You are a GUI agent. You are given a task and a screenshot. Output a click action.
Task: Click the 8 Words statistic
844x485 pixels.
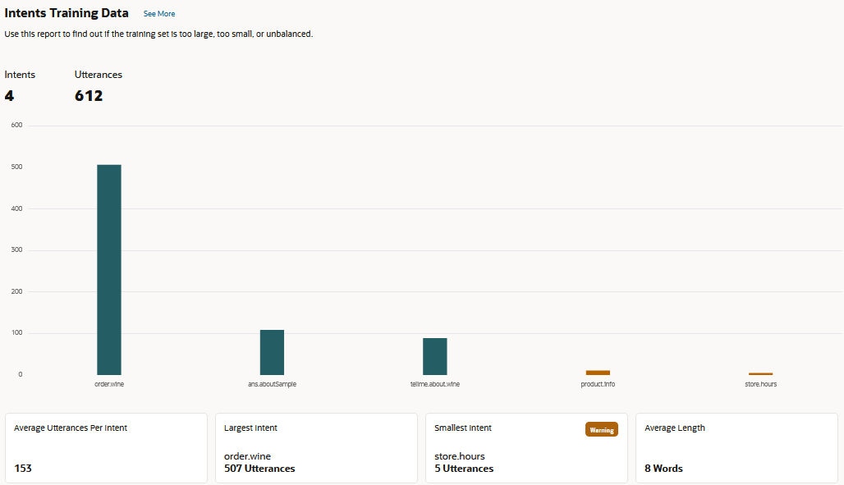(x=663, y=468)
